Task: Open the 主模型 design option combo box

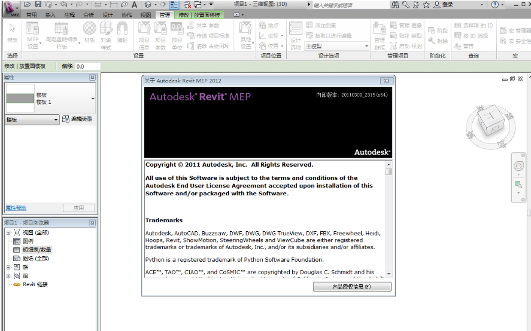Action: (336, 46)
